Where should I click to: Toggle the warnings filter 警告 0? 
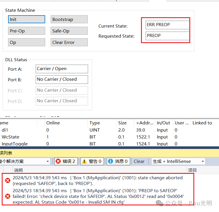click(x=92, y=161)
